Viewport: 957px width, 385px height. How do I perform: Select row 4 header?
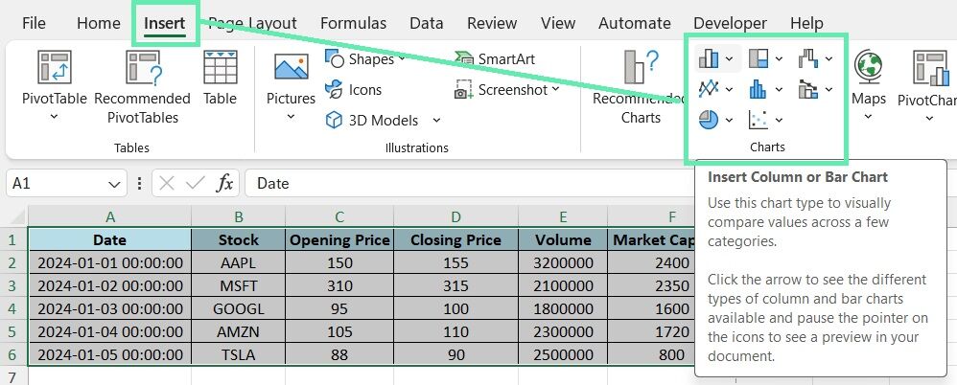[13, 308]
